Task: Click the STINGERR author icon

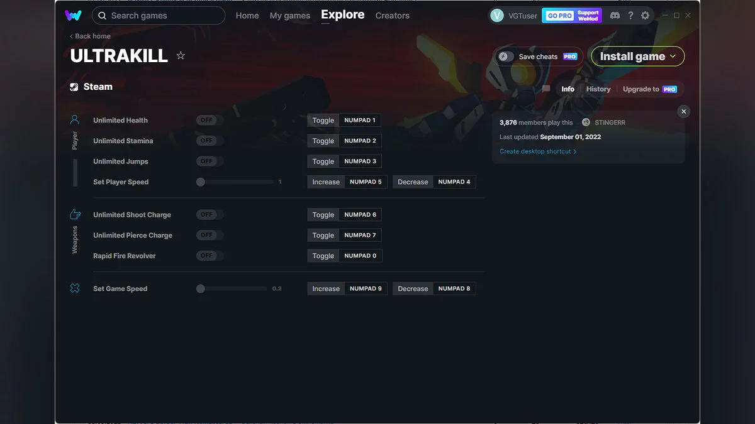Action: point(586,122)
